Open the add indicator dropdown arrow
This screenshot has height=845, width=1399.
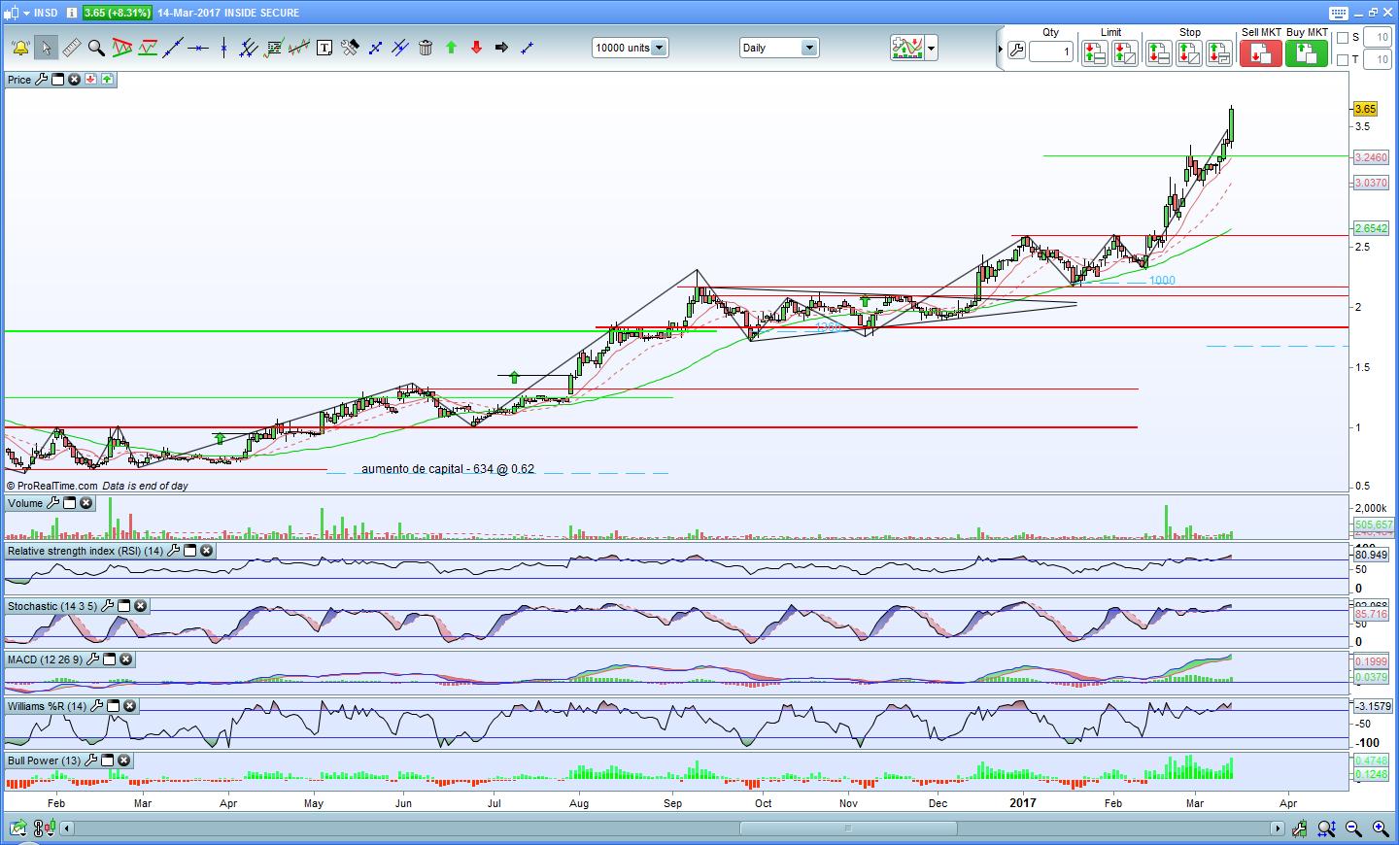pyautogui.click(x=932, y=48)
